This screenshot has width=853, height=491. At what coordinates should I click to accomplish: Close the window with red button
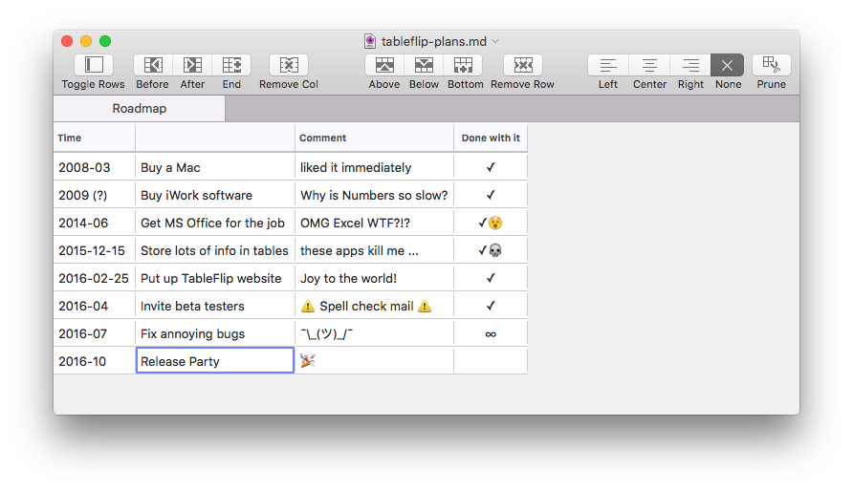[x=67, y=41]
